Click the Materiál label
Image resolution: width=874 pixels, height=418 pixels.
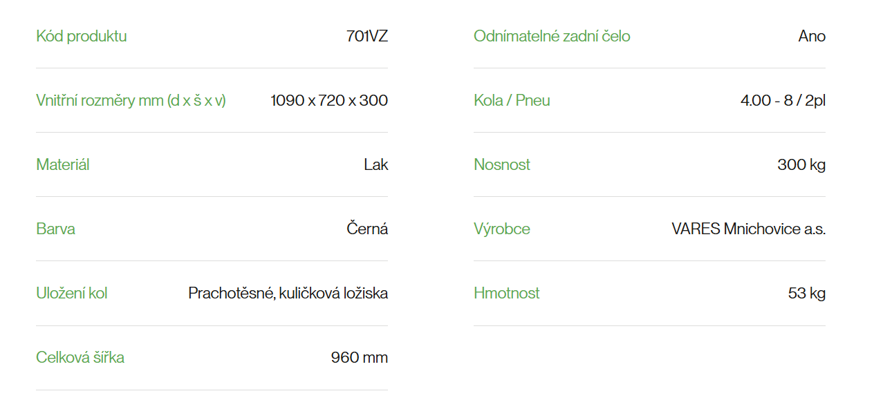tap(63, 164)
